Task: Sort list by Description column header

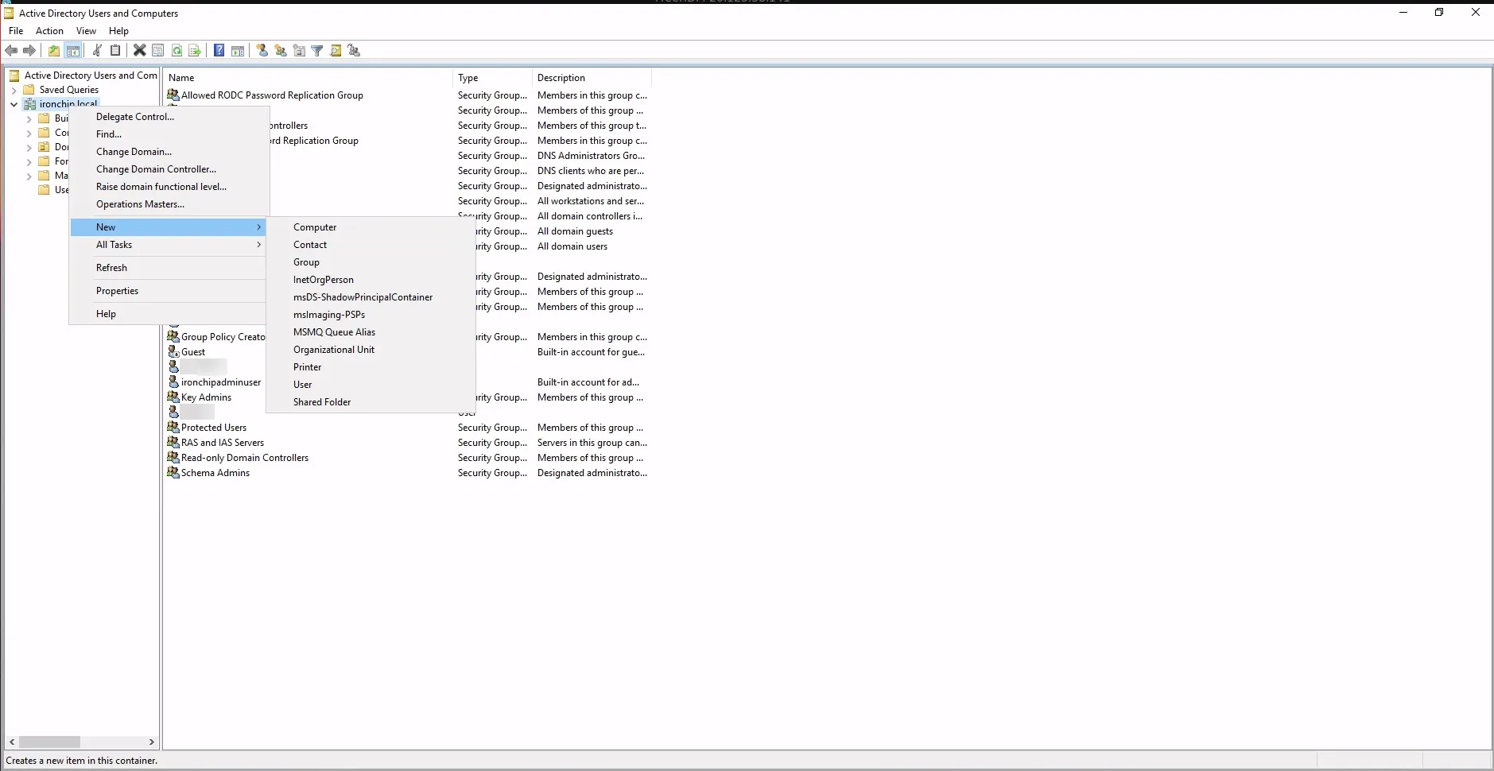Action: pyautogui.click(x=592, y=78)
